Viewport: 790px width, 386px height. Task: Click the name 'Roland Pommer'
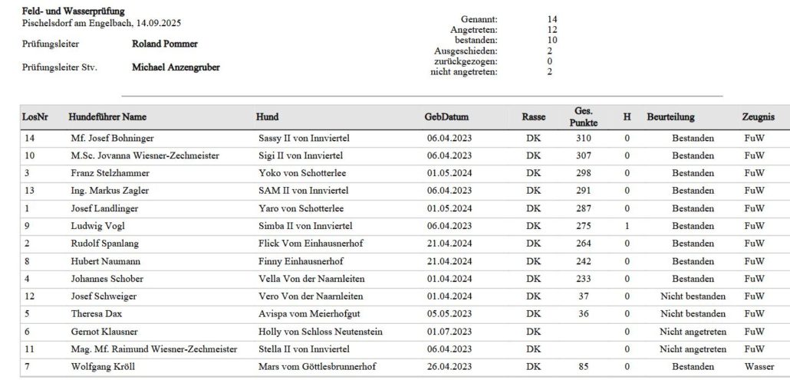(x=165, y=44)
